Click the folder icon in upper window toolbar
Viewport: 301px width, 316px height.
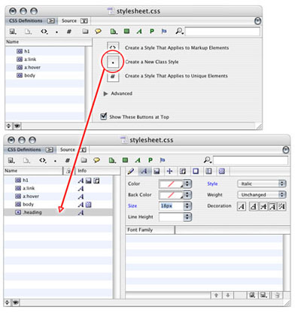tap(85, 32)
